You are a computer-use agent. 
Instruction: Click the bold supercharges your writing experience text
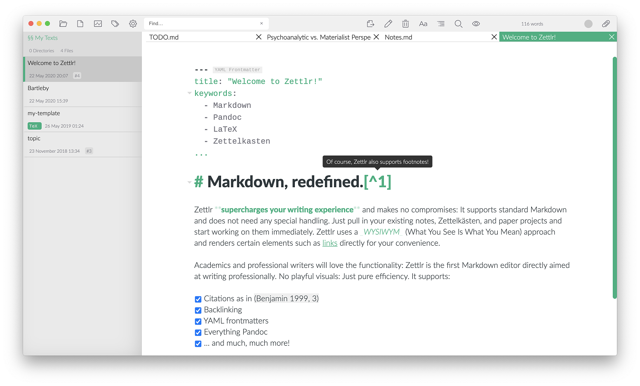[287, 210]
